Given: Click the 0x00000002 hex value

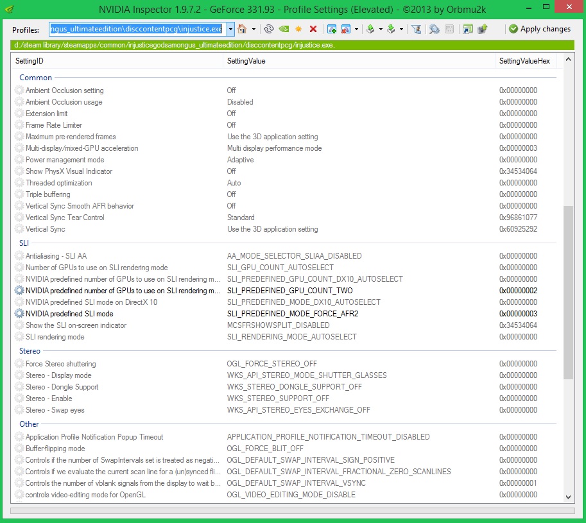Looking at the screenshot, I should 518,291.
